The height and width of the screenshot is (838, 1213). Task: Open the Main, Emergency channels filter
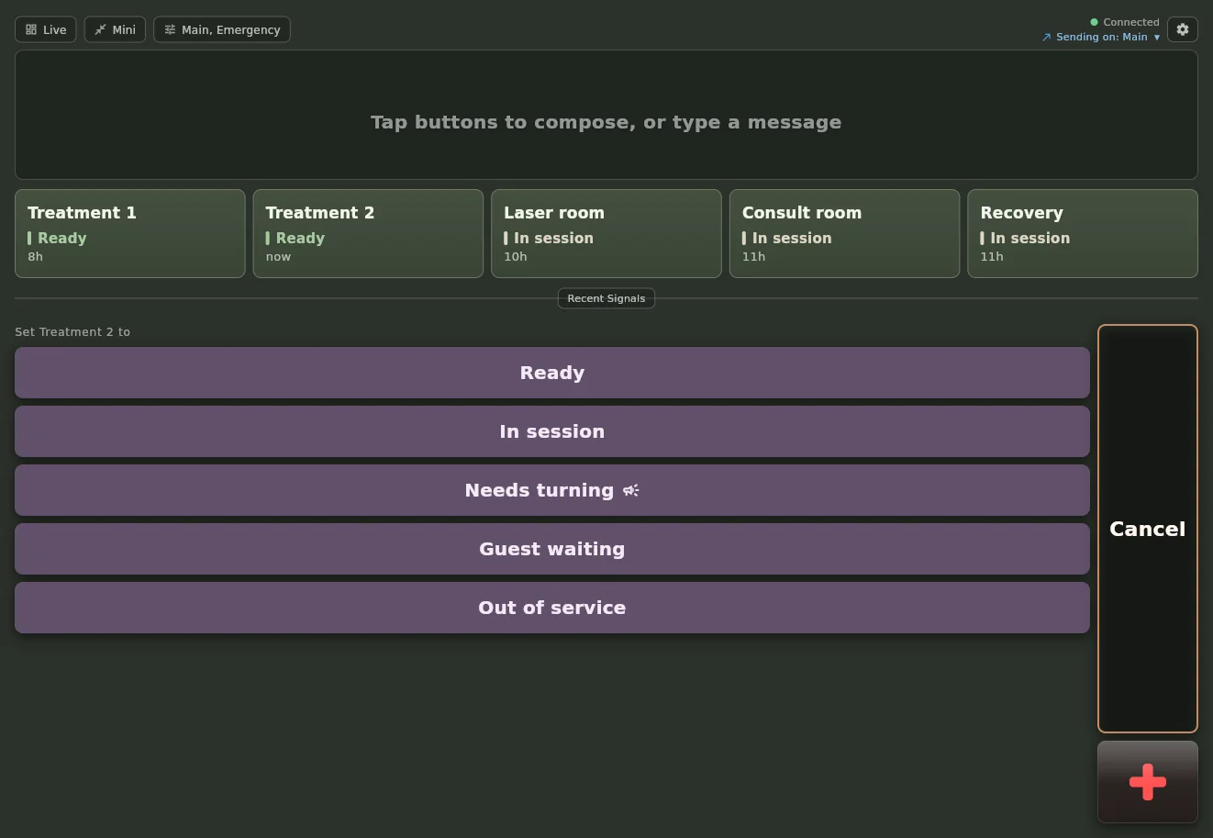222,29
